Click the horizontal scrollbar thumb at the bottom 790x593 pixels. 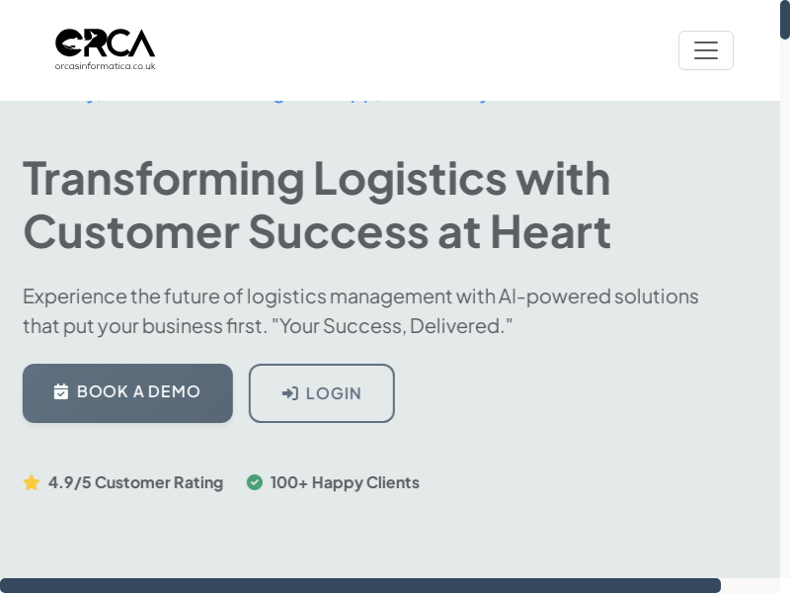360,585
